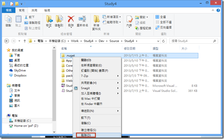This screenshot has height=139, width=224.
Task: Click the Help question mark icon
Action: [218, 10]
